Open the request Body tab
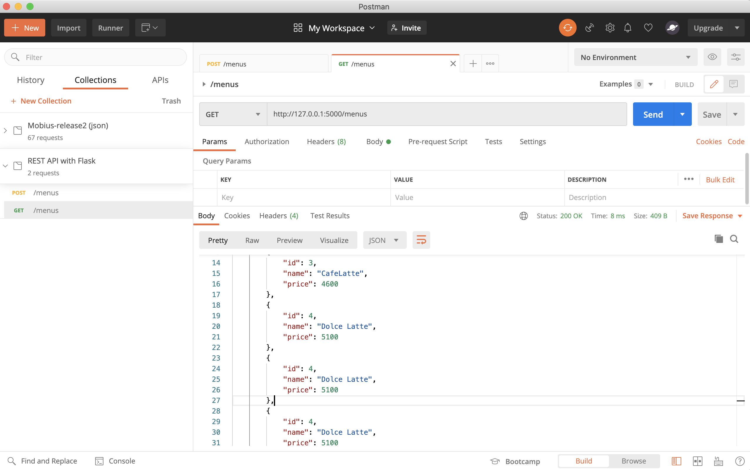The width and height of the screenshot is (750, 470). (x=378, y=141)
